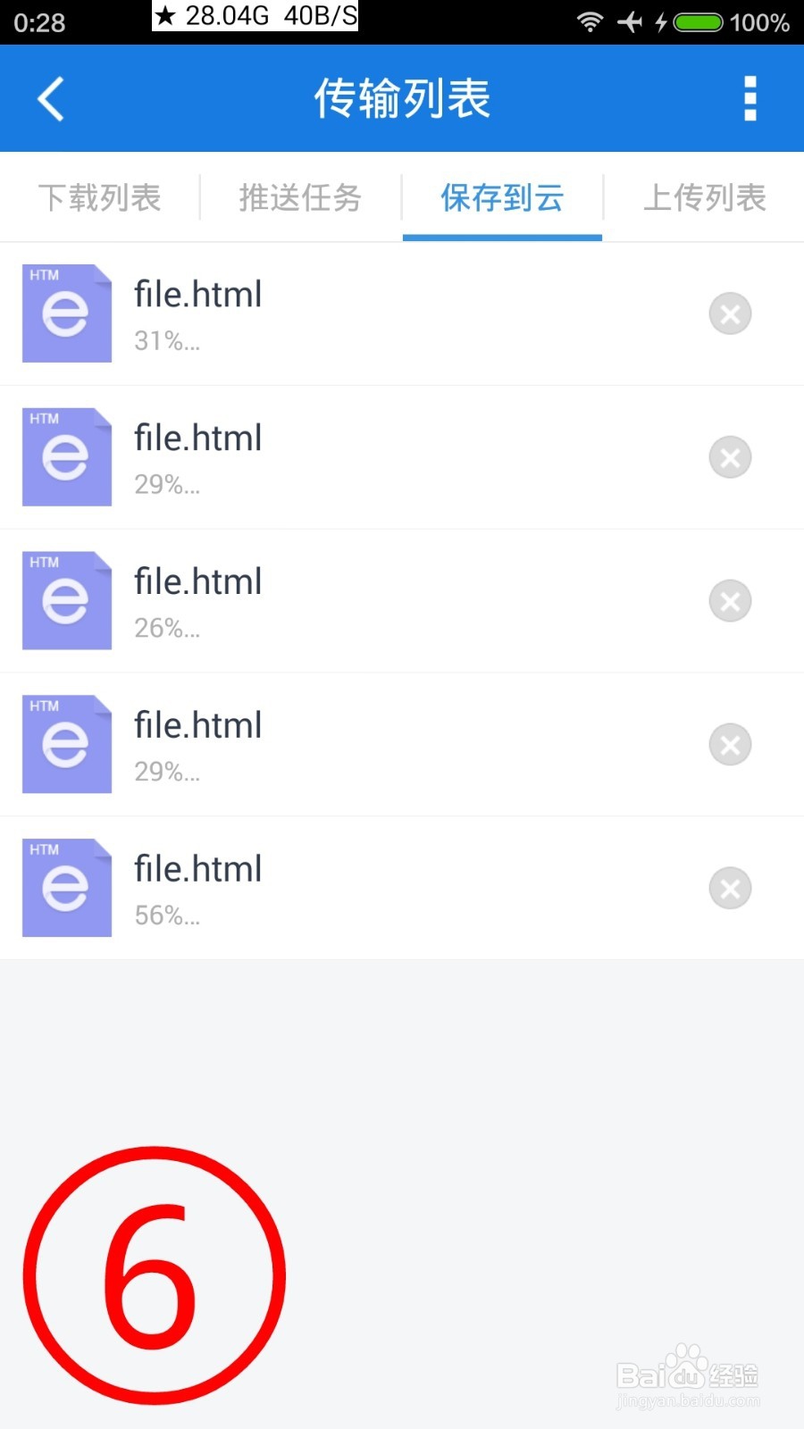804x1429 pixels.
Task: Tap the 传输列表 page title
Action: 402,98
